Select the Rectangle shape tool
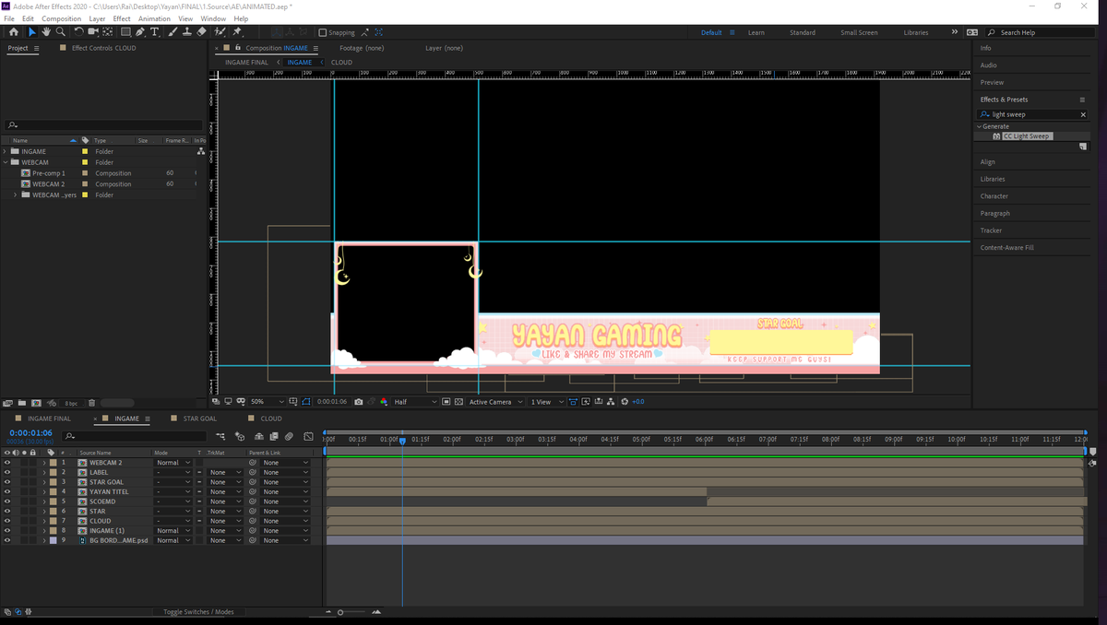The height and width of the screenshot is (625, 1107). click(125, 32)
